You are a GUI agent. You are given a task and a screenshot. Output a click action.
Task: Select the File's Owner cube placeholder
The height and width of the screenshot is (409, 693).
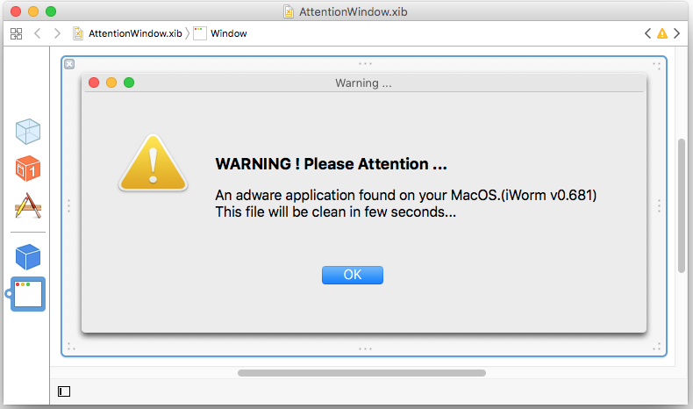[28, 132]
